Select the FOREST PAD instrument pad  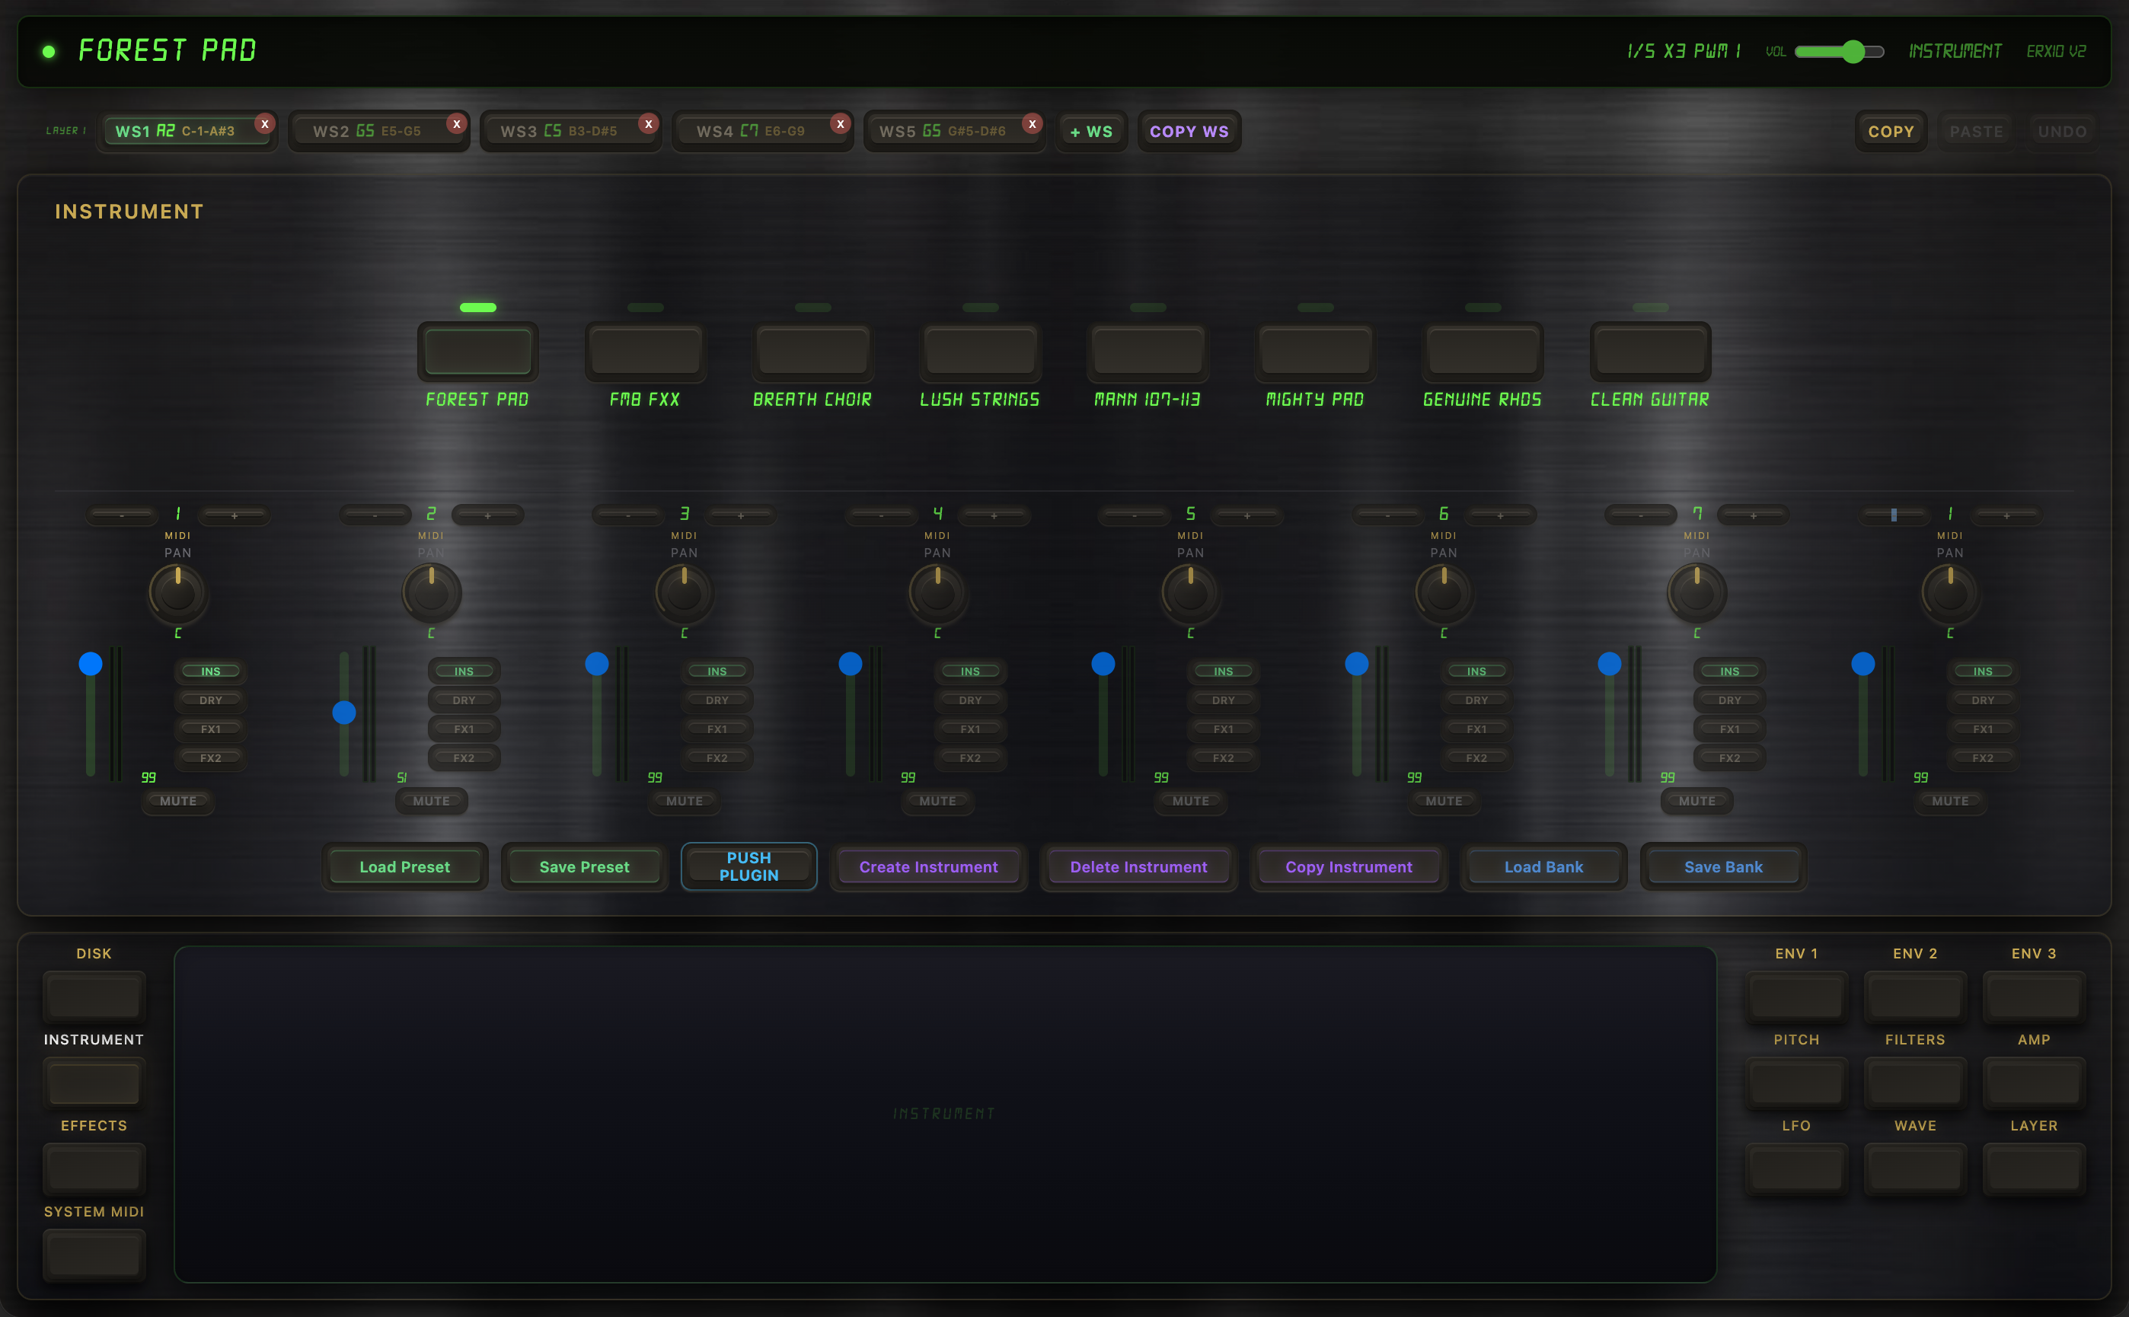pos(477,352)
